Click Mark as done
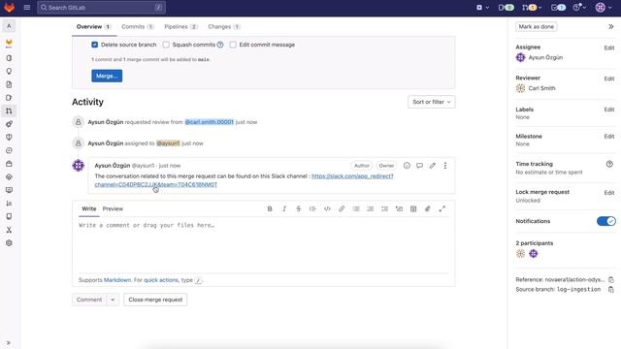This screenshot has height=349, width=621. pos(537,26)
